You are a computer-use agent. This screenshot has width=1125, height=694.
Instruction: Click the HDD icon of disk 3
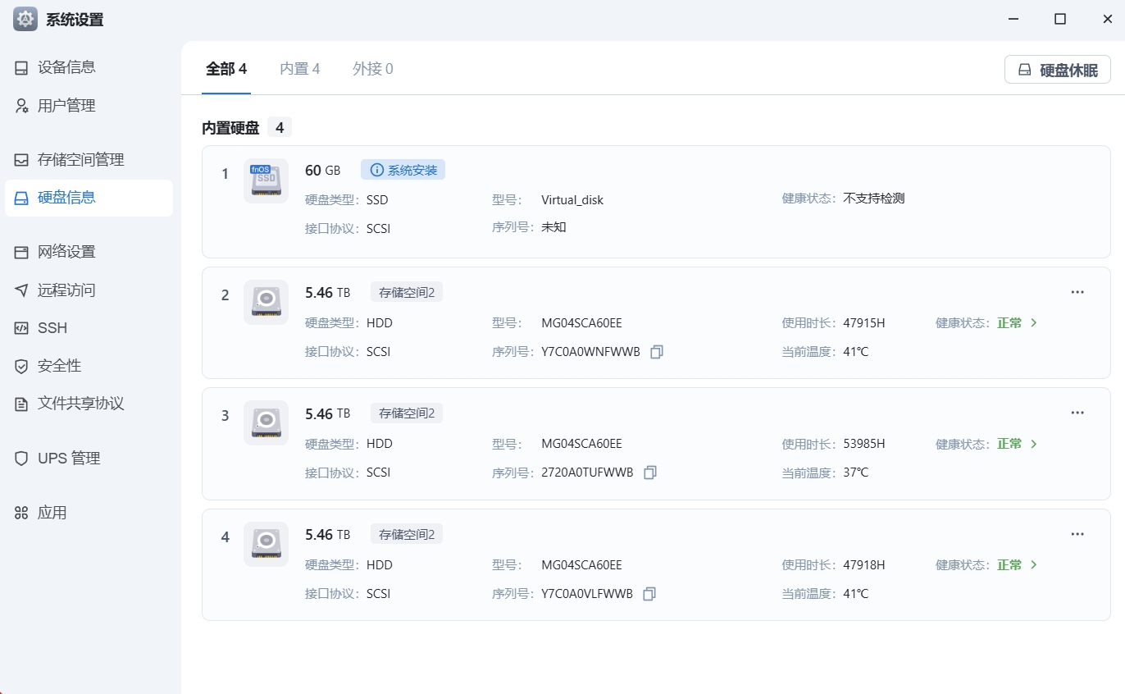coord(266,422)
